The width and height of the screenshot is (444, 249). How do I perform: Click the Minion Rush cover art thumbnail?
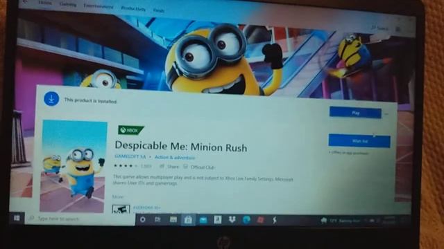pyautogui.click(x=74, y=166)
